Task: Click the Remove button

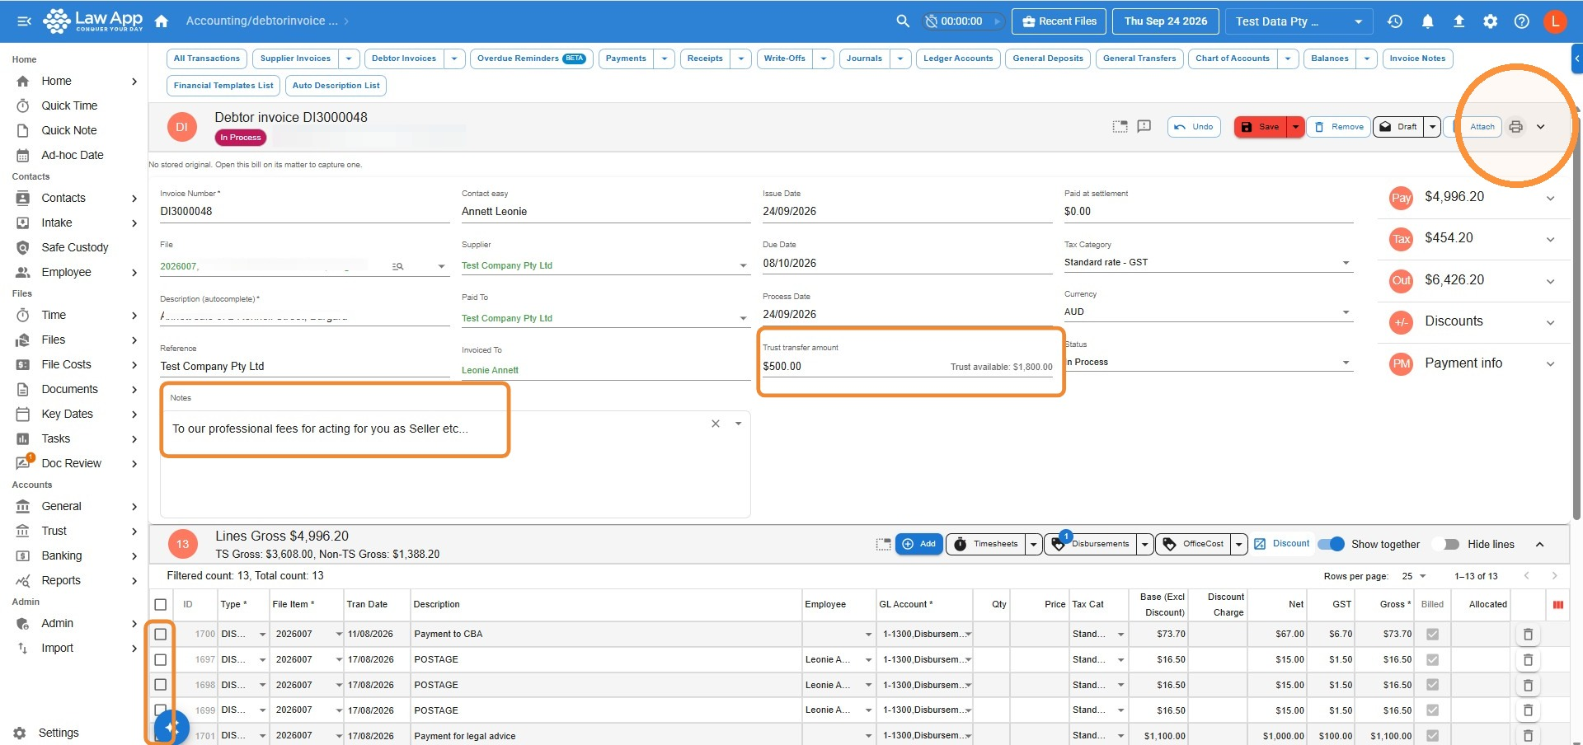Action: tap(1339, 127)
